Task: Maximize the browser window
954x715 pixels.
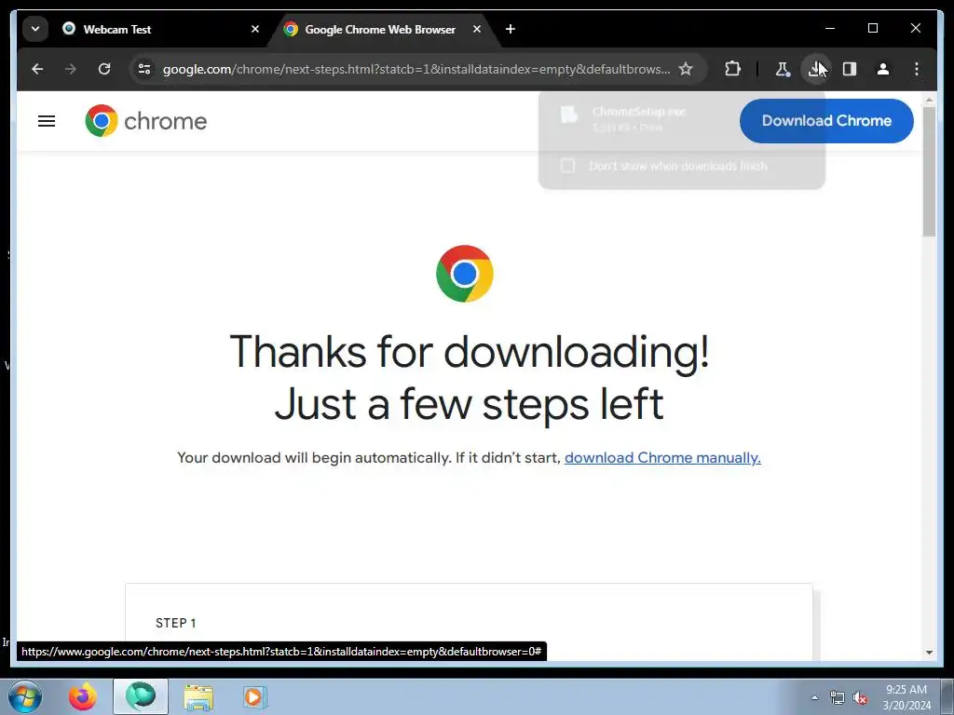Action: [872, 28]
